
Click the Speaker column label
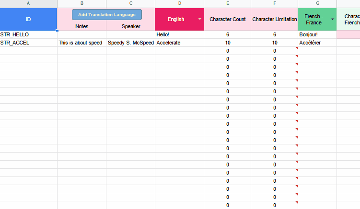tap(131, 26)
